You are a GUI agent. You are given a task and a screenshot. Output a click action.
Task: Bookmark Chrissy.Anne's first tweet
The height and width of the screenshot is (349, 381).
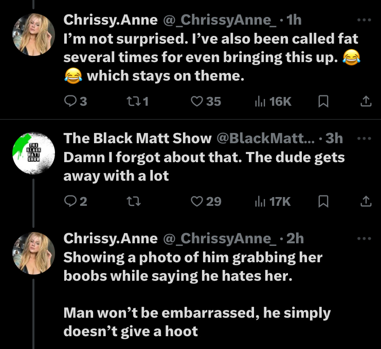pyautogui.click(x=323, y=102)
